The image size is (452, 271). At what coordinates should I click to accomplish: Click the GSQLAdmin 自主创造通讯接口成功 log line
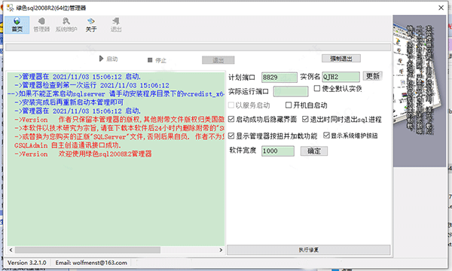(68, 145)
